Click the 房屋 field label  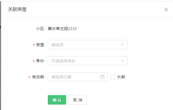[40, 45]
